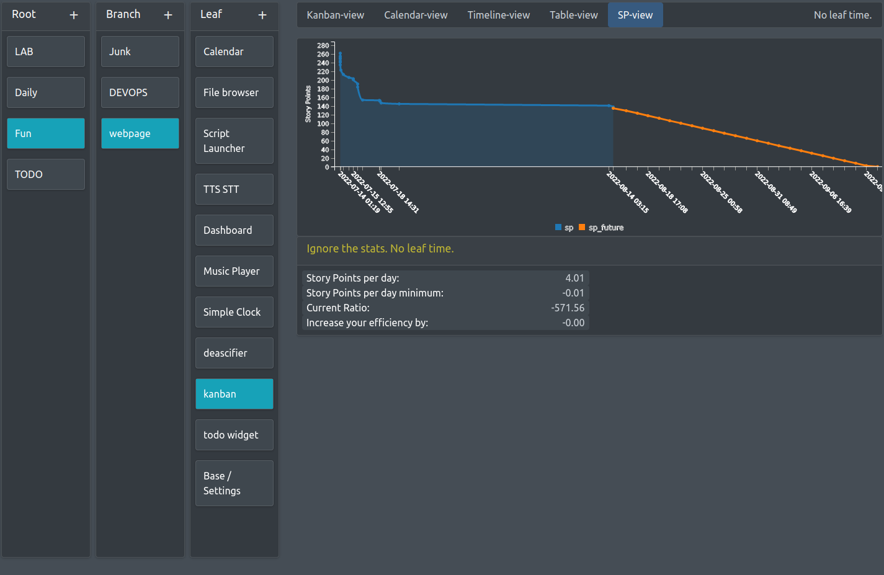The width and height of the screenshot is (884, 575).
Task: Click the sp_future legend label
Action: click(x=606, y=228)
